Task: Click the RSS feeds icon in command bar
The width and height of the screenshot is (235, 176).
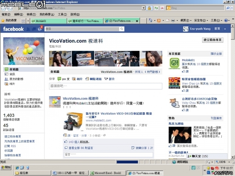Action: point(159,21)
